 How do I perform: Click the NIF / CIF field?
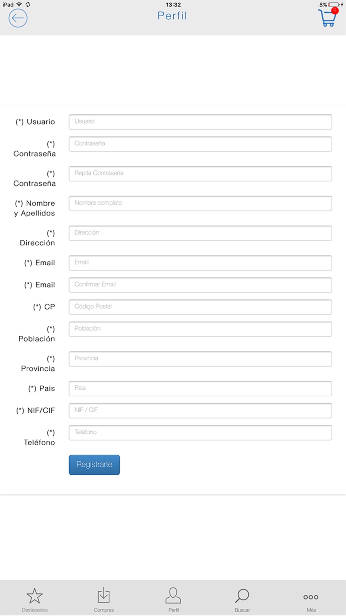[x=200, y=410]
